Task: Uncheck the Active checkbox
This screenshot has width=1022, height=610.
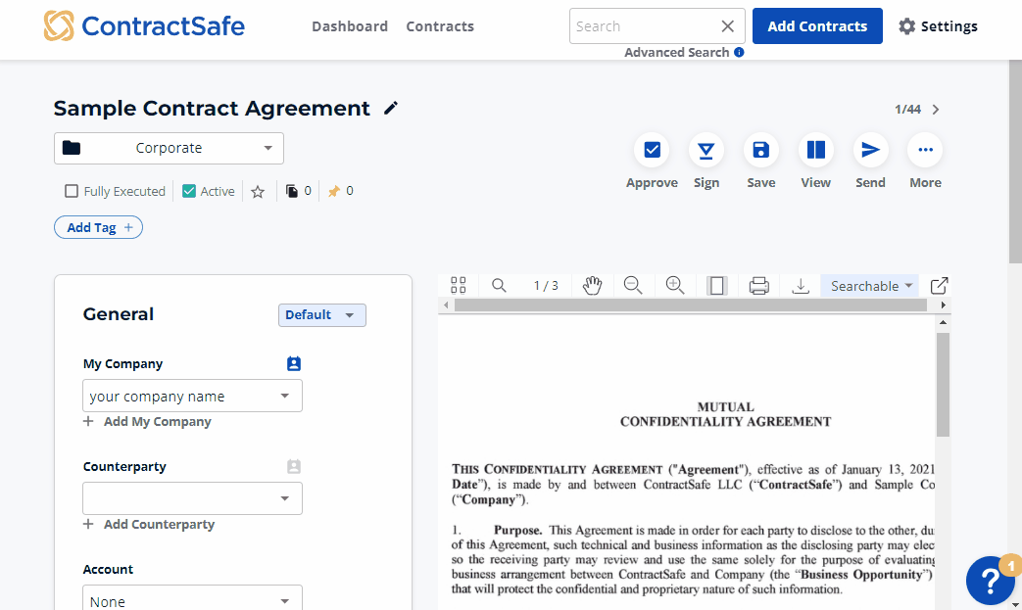Action: (x=189, y=192)
